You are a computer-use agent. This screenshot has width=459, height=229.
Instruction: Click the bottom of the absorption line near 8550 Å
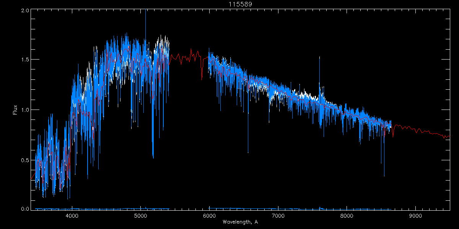pyautogui.click(x=384, y=175)
